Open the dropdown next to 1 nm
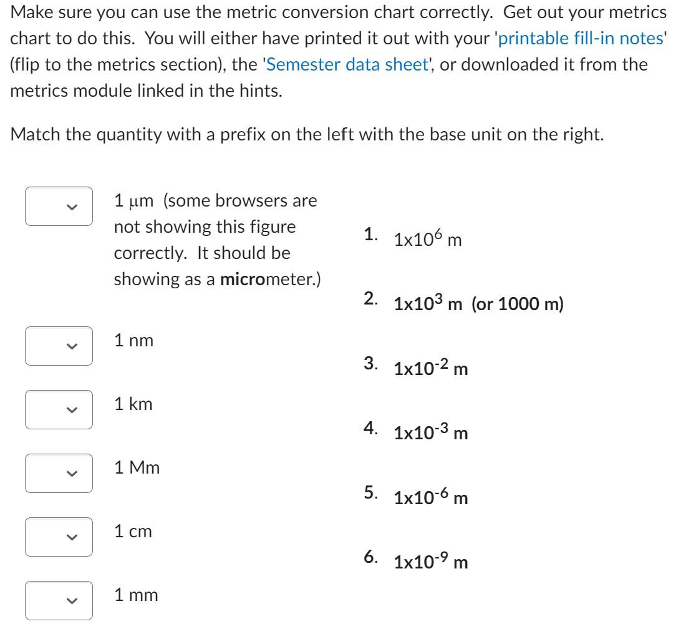 59,346
